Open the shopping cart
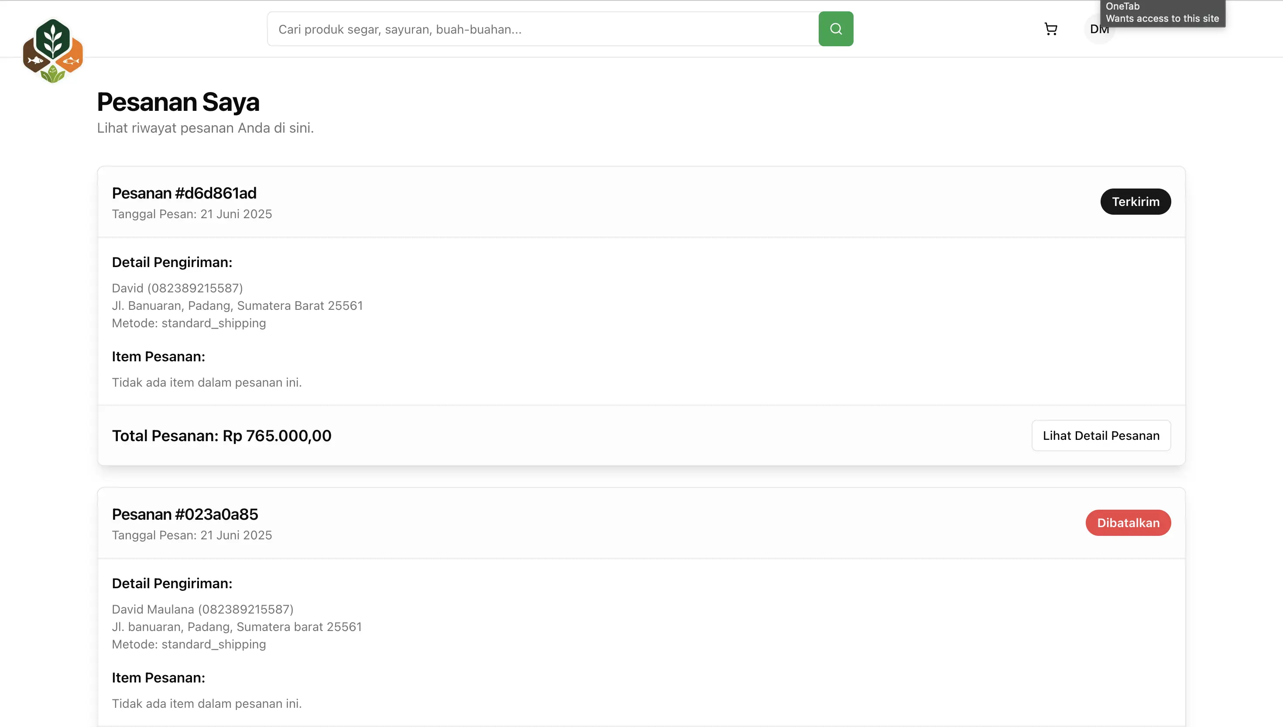The width and height of the screenshot is (1283, 727). point(1050,29)
